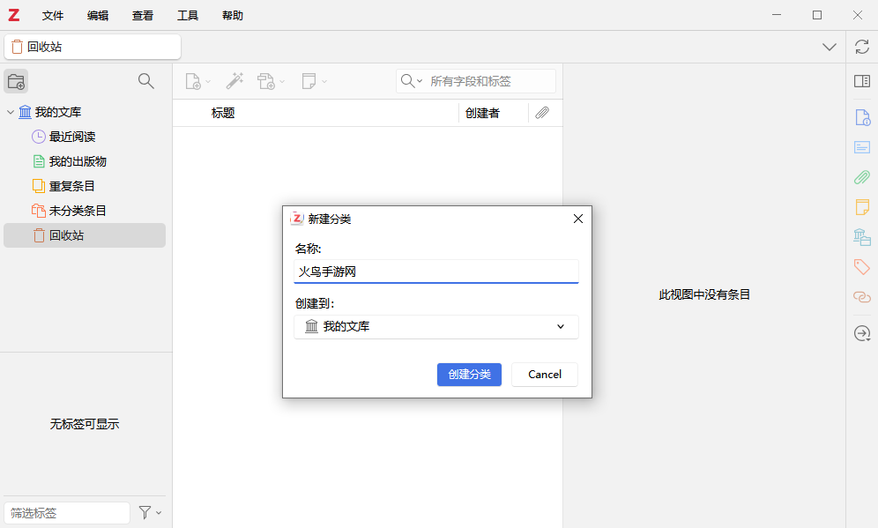Image resolution: width=878 pixels, height=528 pixels.
Task: Click the sync refresh icon
Action: click(862, 47)
